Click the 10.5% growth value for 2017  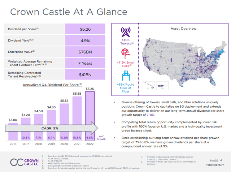pyautogui.click(x=26, y=138)
